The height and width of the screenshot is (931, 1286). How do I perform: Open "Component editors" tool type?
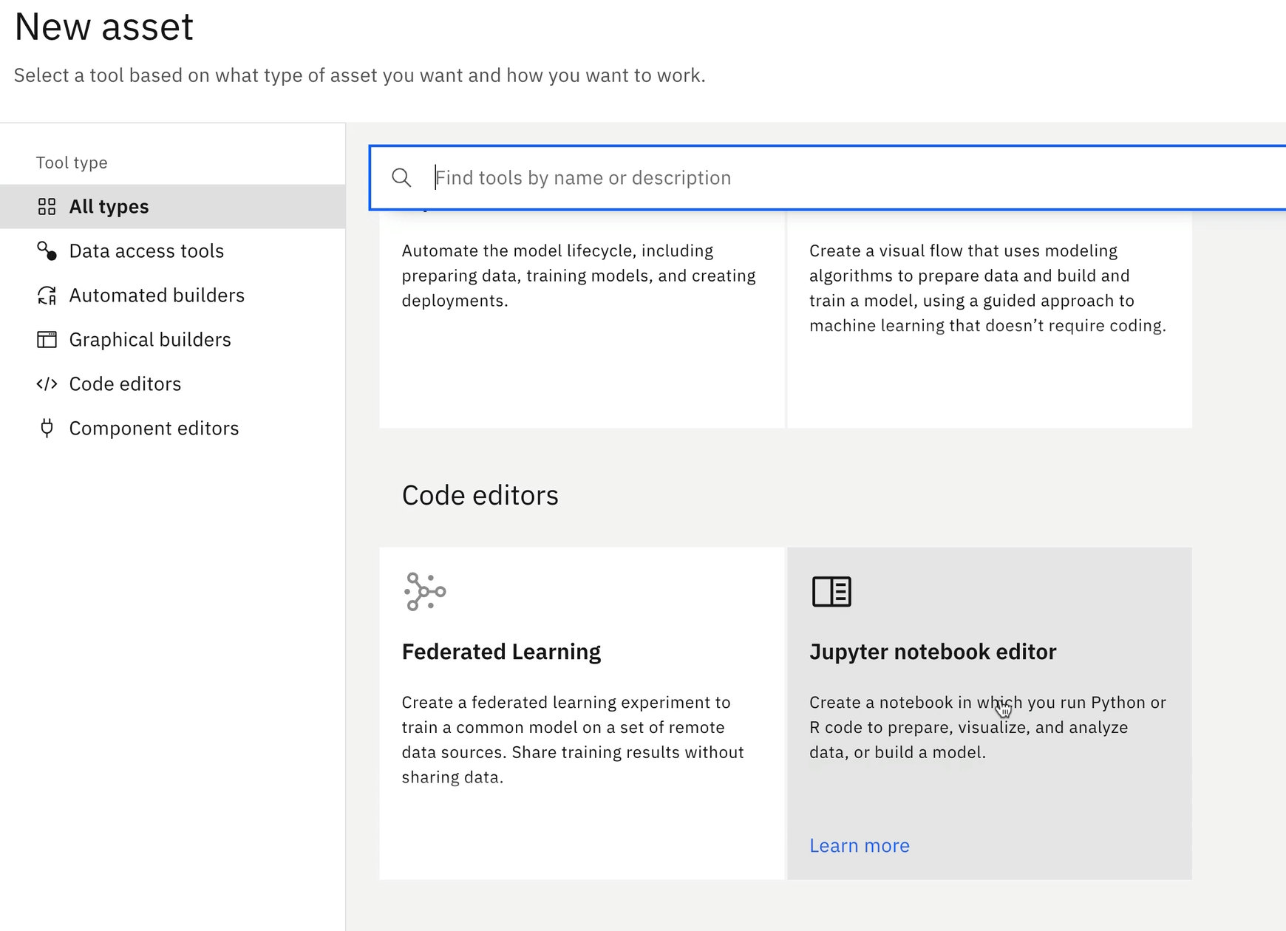click(154, 429)
